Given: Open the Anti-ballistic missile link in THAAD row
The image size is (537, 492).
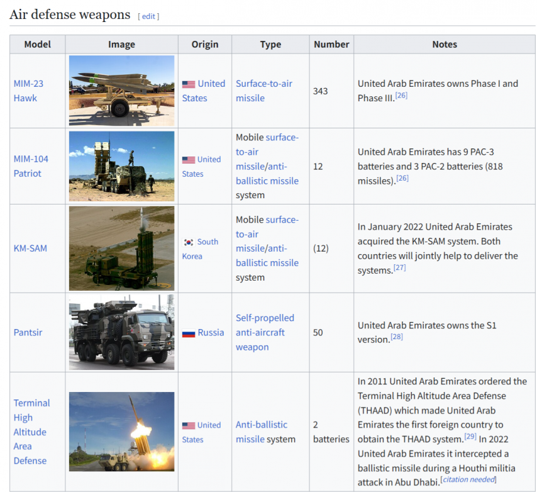Looking at the screenshot, I should (261, 425).
